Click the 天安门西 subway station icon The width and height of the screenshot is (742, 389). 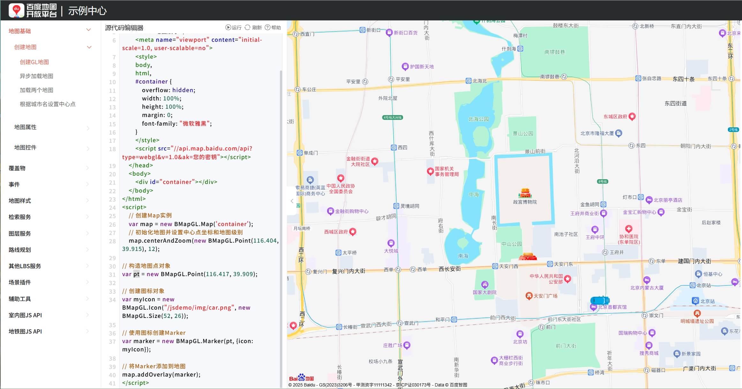coord(495,266)
